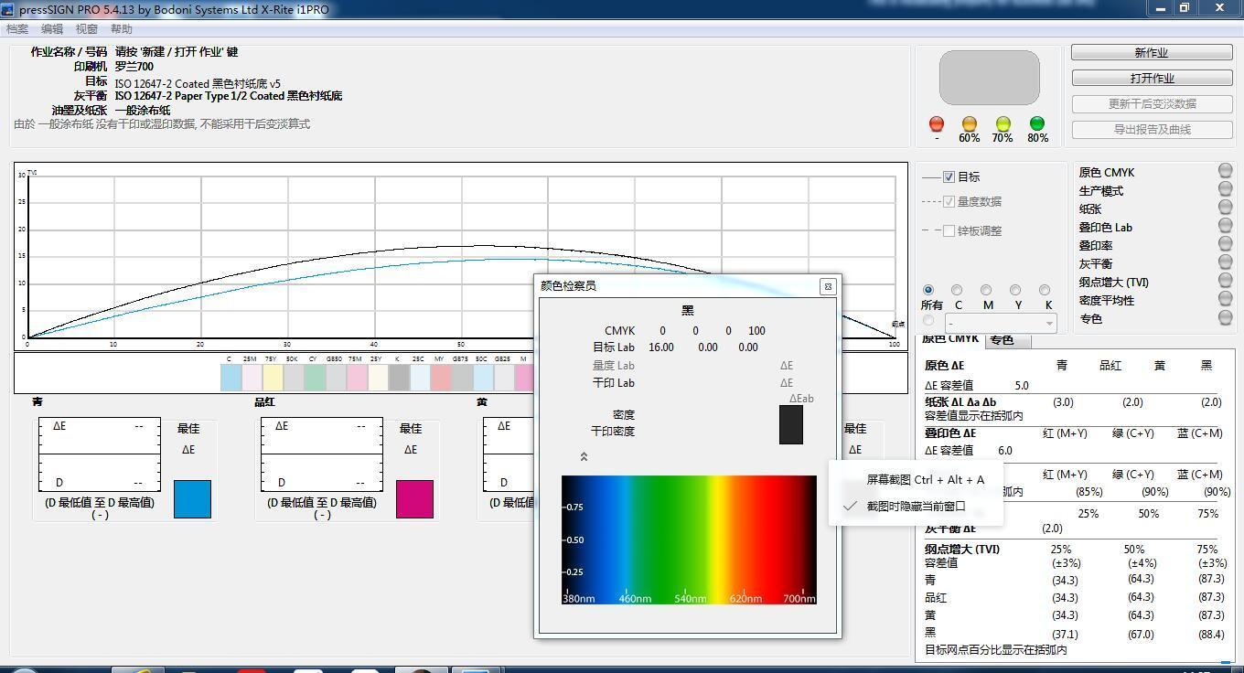Open the spot color dropdown below channel radios
The height and width of the screenshot is (673, 1244).
pos(1001,323)
